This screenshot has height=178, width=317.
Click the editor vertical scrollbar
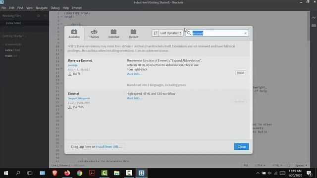pyautogui.click(x=308, y=26)
